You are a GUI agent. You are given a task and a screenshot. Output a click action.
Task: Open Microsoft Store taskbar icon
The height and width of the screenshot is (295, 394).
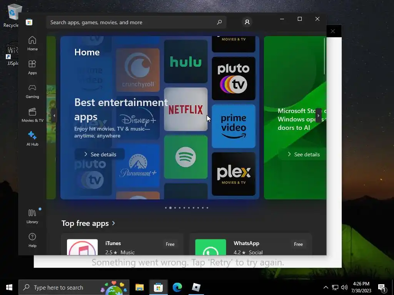click(158, 287)
